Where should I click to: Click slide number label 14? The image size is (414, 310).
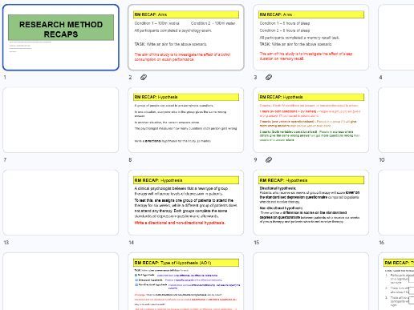132,243
